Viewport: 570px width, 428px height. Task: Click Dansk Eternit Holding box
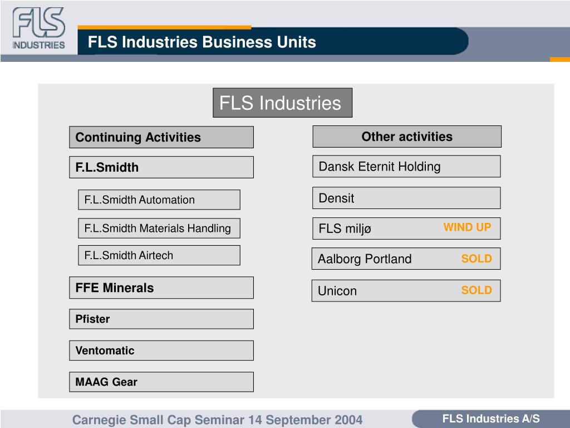coord(406,166)
